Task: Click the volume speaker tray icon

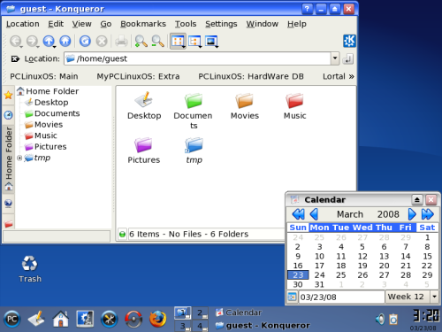Action: 380,319
